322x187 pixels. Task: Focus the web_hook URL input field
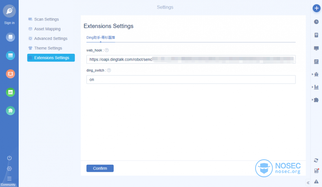[x=191, y=59]
